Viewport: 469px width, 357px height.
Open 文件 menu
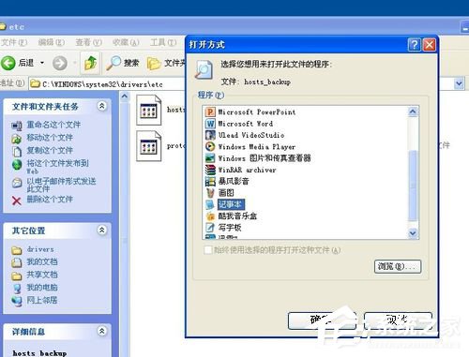[14, 42]
